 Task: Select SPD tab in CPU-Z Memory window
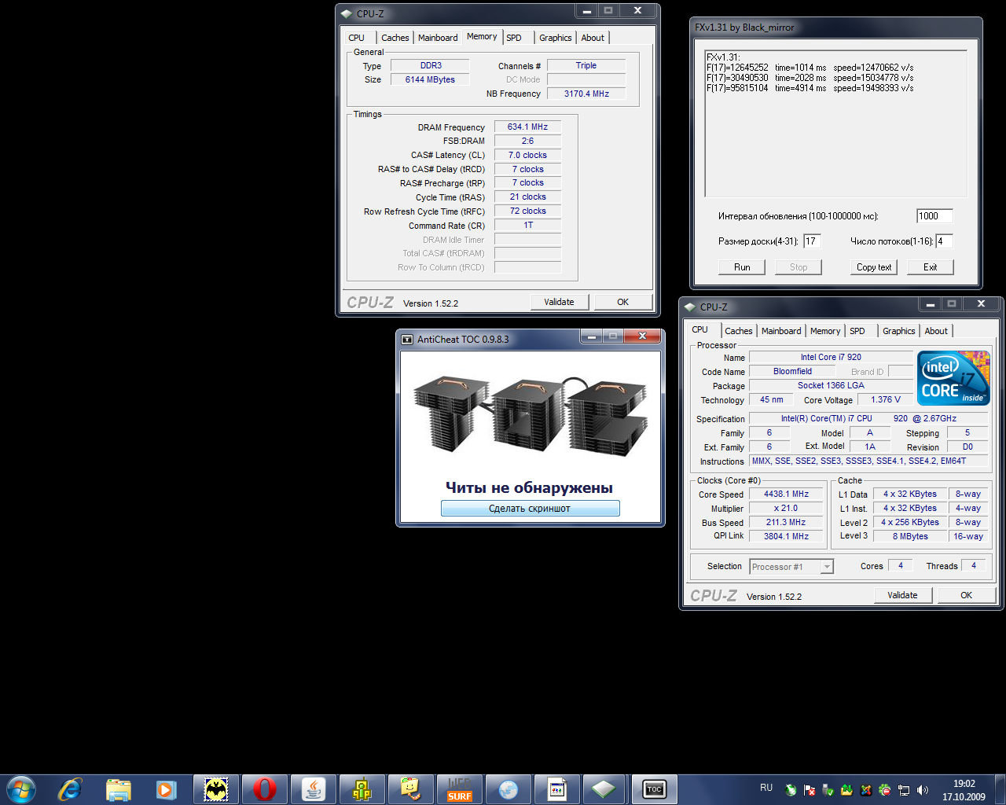click(514, 38)
